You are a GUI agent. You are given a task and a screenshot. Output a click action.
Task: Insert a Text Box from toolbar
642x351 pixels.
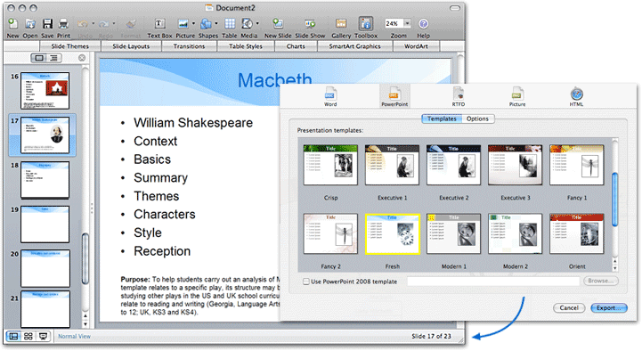coord(159,24)
